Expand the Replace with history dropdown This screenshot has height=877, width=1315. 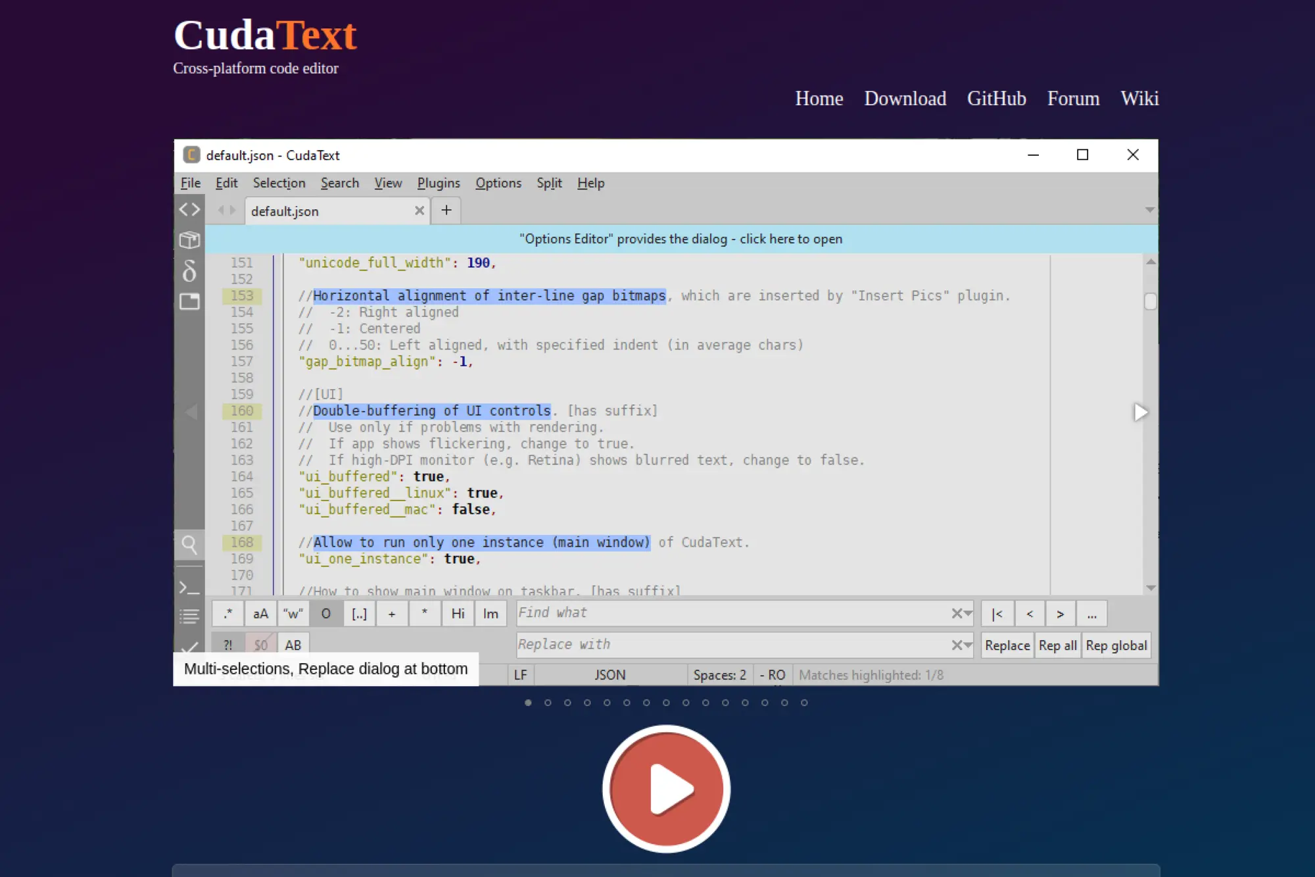point(968,645)
